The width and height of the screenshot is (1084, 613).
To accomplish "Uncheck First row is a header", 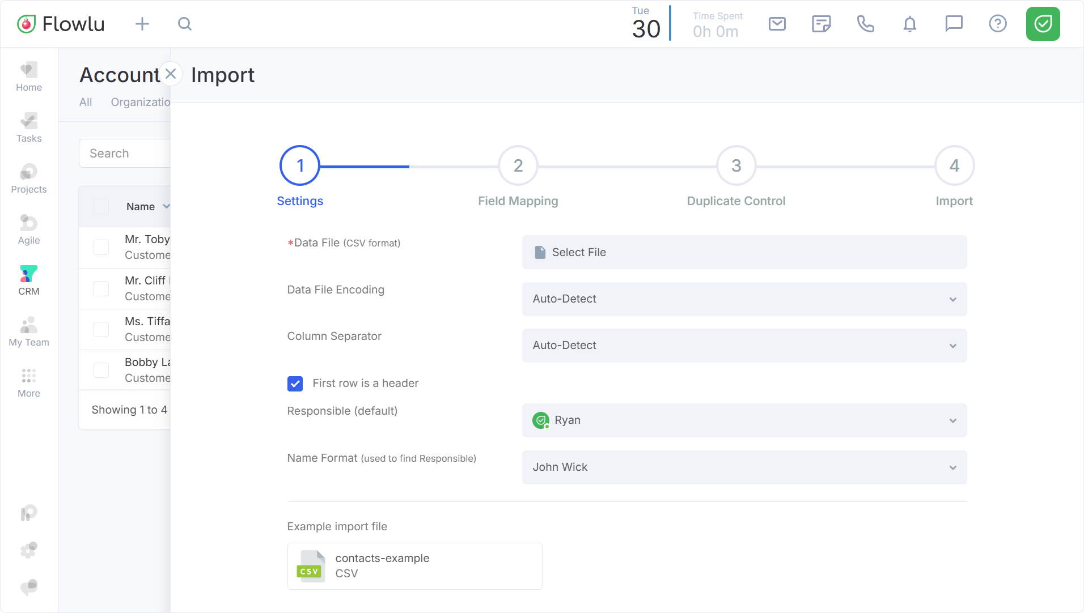I will (295, 384).
